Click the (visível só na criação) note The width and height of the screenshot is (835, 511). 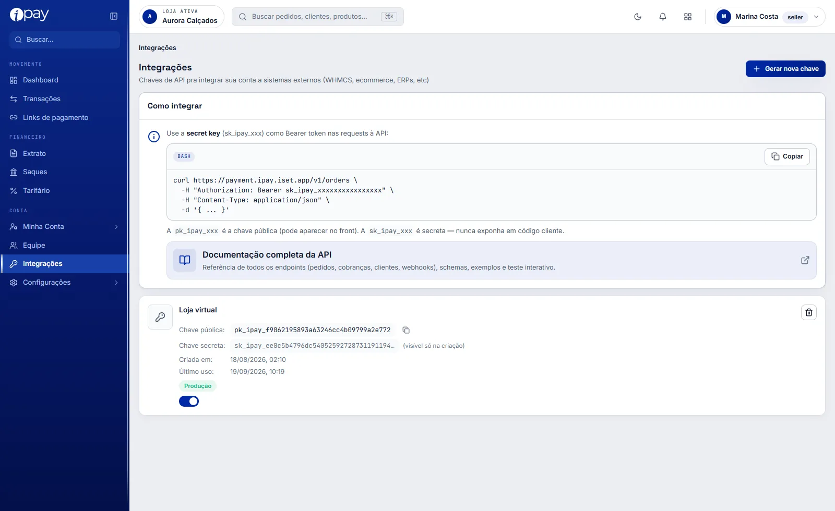tap(434, 346)
